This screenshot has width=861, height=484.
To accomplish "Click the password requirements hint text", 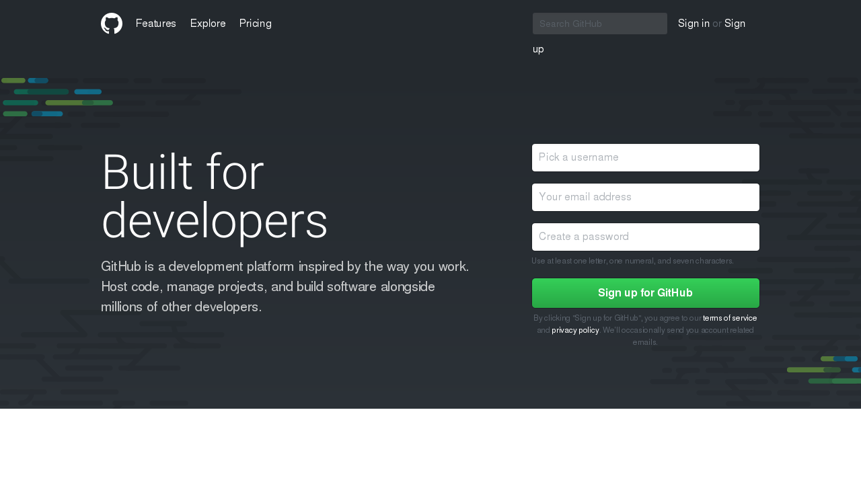I will coord(632,261).
